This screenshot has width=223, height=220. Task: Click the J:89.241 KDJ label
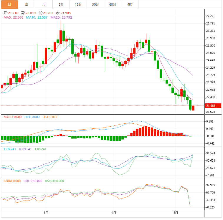41,149
